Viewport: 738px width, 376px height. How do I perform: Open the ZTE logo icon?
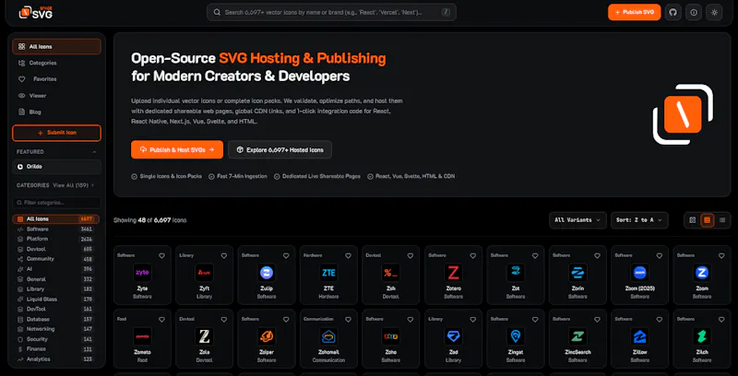pyautogui.click(x=328, y=273)
